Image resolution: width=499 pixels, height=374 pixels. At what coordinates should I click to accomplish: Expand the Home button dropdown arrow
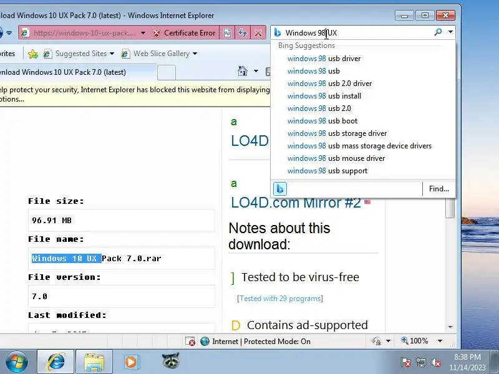tap(256, 71)
